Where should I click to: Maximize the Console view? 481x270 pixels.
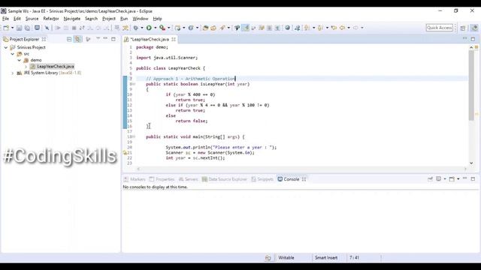pyautogui.click(x=473, y=178)
